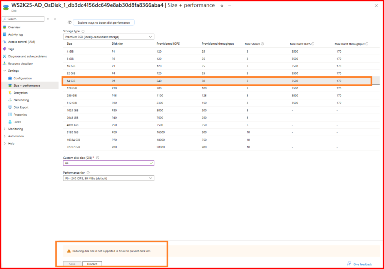
Task: Go to Disk Export settings
Action: [x=21, y=107]
